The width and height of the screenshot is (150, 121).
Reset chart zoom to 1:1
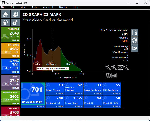(x=126, y=67)
